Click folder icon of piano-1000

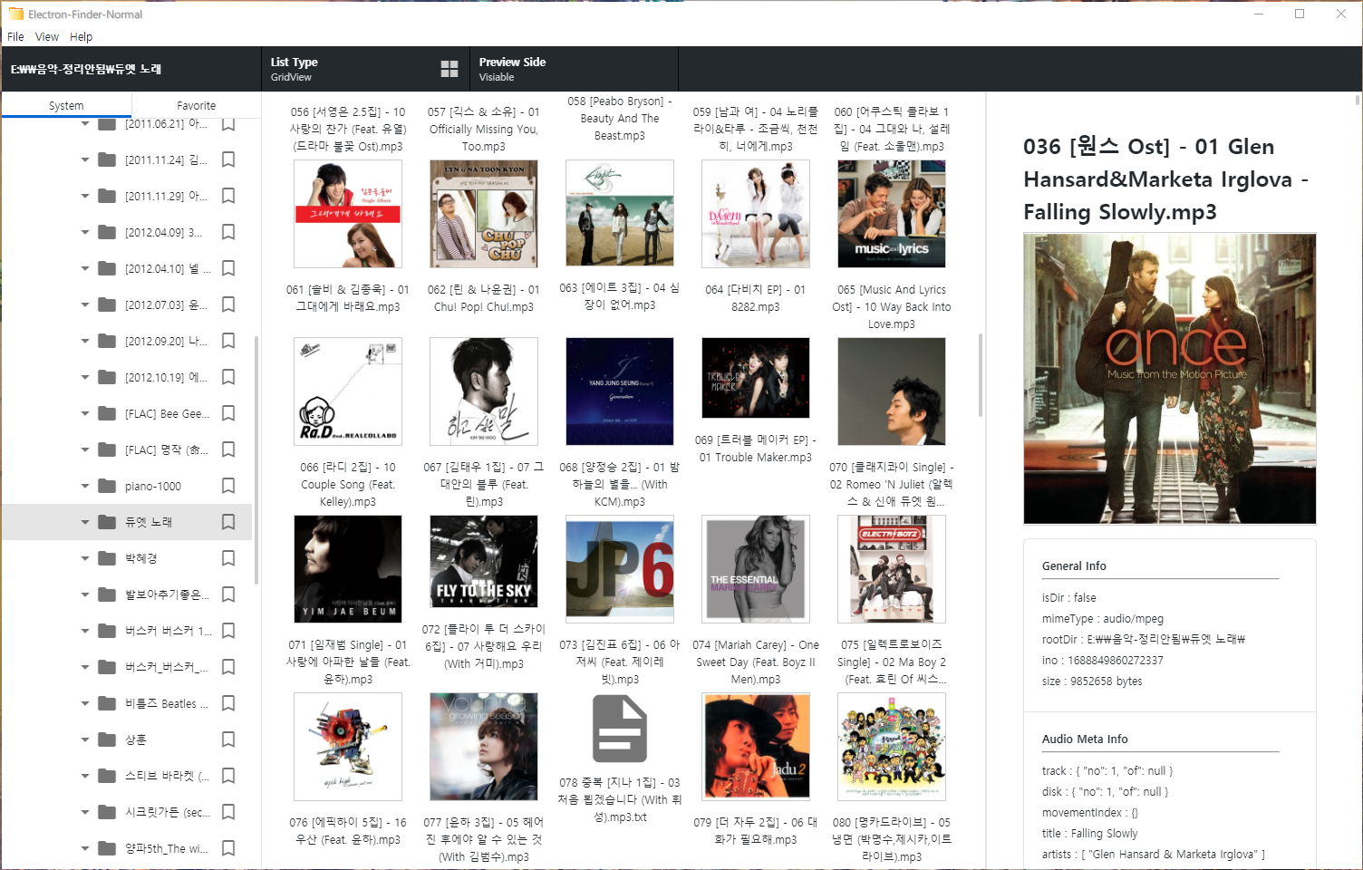[107, 486]
